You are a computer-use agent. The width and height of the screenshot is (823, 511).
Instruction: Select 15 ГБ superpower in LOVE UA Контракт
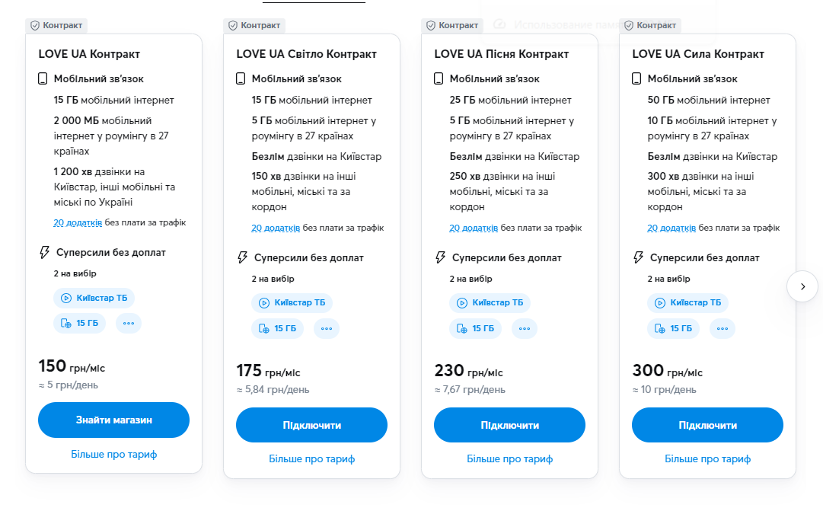click(x=79, y=323)
